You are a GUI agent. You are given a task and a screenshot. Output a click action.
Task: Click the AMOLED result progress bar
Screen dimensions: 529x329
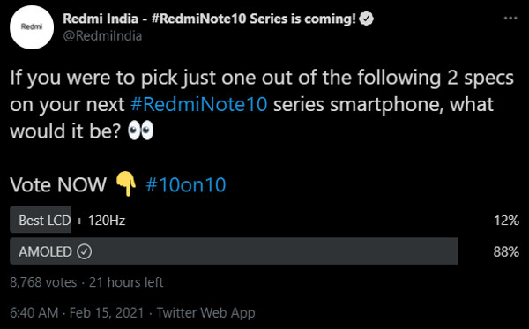pyautogui.click(x=234, y=251)
